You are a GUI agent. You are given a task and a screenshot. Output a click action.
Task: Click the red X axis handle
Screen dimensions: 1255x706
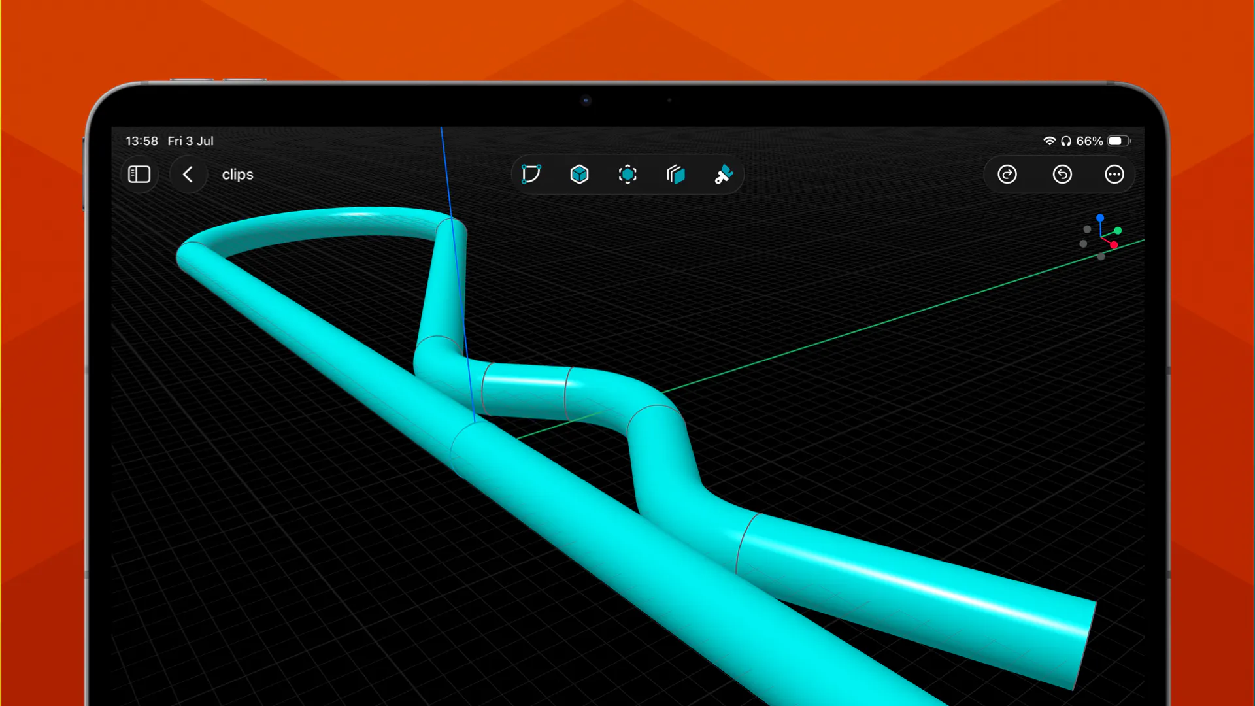pos(1114,245)
